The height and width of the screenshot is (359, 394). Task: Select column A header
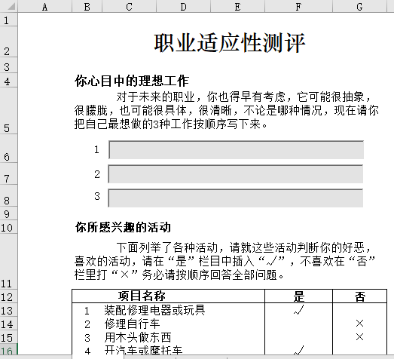(x=44, y=6)
